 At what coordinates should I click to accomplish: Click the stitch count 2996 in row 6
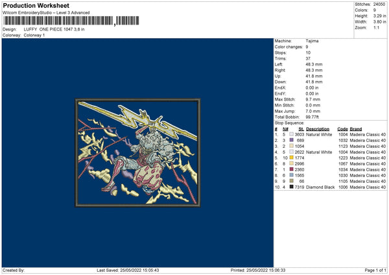(299, 163)
